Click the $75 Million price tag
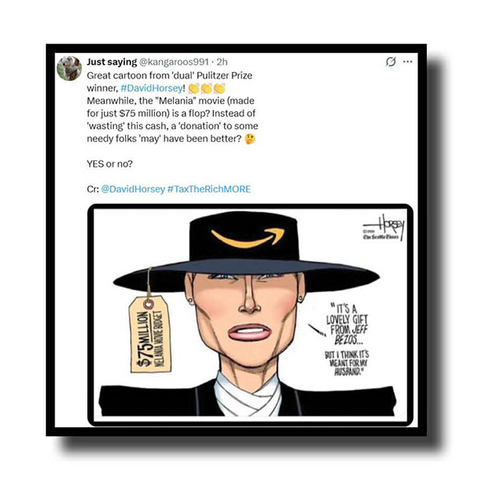 150,334
